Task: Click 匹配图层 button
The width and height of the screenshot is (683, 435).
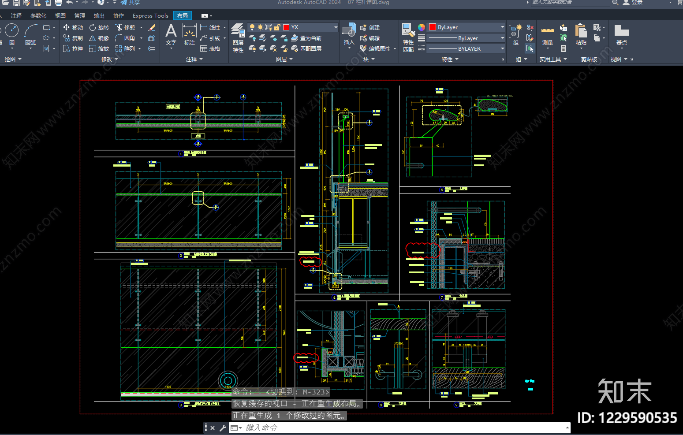Action: point(306,48)
